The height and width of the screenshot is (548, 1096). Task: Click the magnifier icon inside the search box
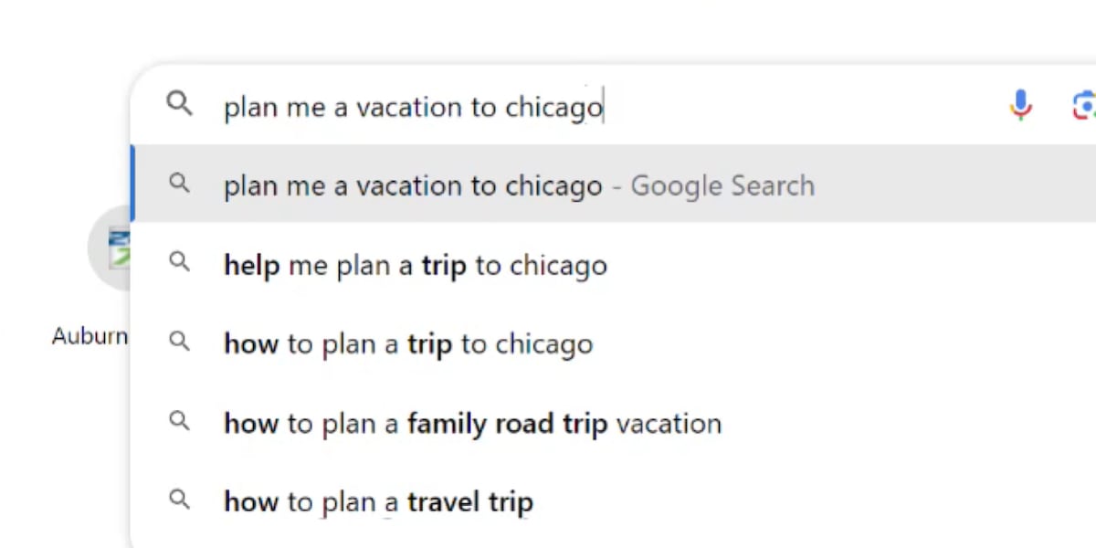(180, 104)
